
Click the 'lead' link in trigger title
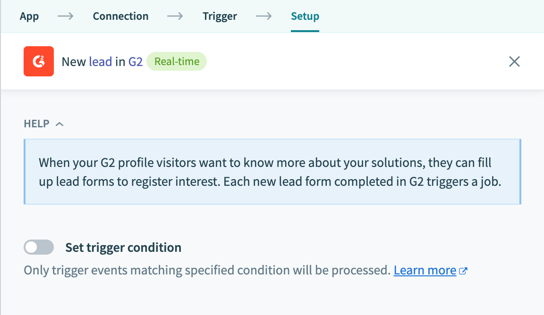[101, 62]
